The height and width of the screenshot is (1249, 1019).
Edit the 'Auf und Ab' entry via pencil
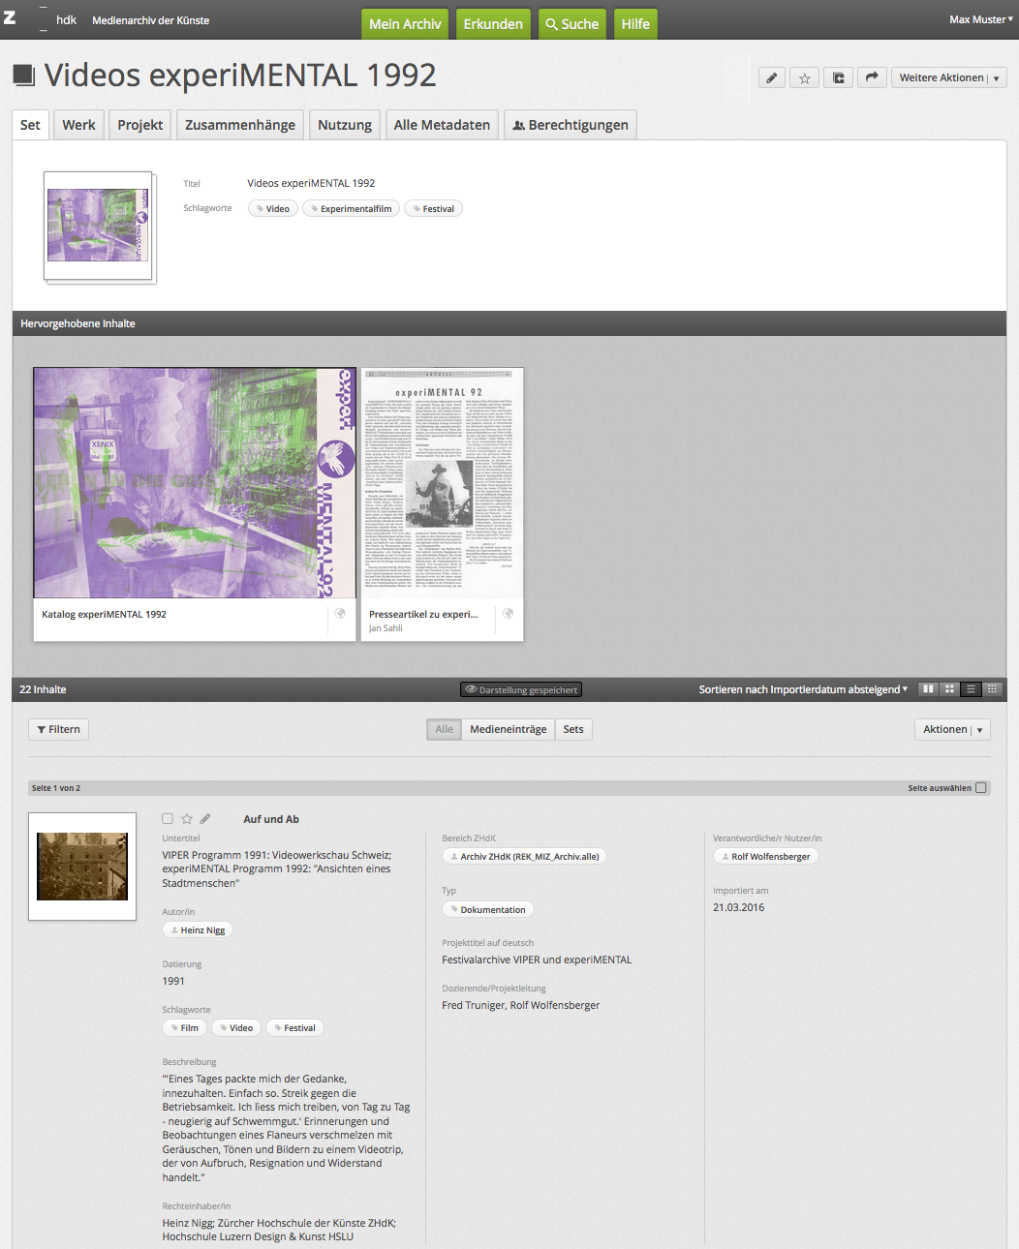(x=205, y=819)
